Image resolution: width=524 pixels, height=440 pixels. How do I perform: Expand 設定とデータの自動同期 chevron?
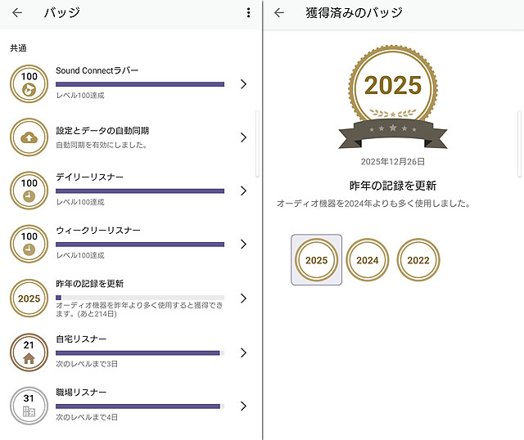(243, 137)
